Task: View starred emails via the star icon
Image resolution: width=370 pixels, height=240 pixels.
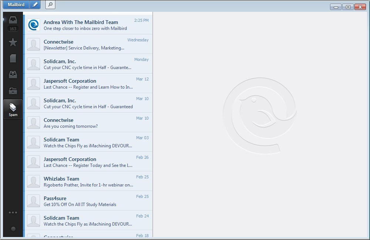Action: point(13,42)
